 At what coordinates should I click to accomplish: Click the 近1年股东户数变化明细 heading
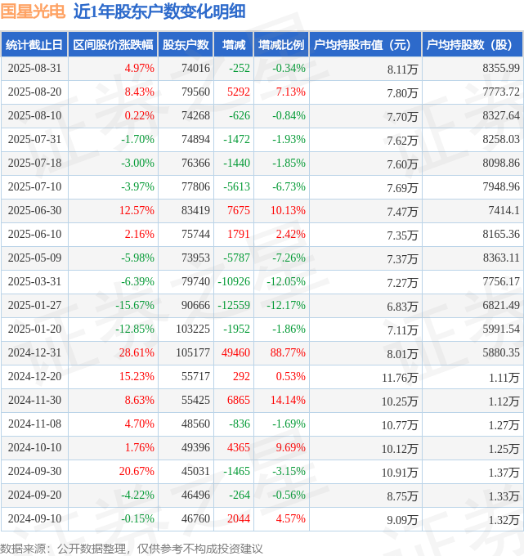click(159, 11)
